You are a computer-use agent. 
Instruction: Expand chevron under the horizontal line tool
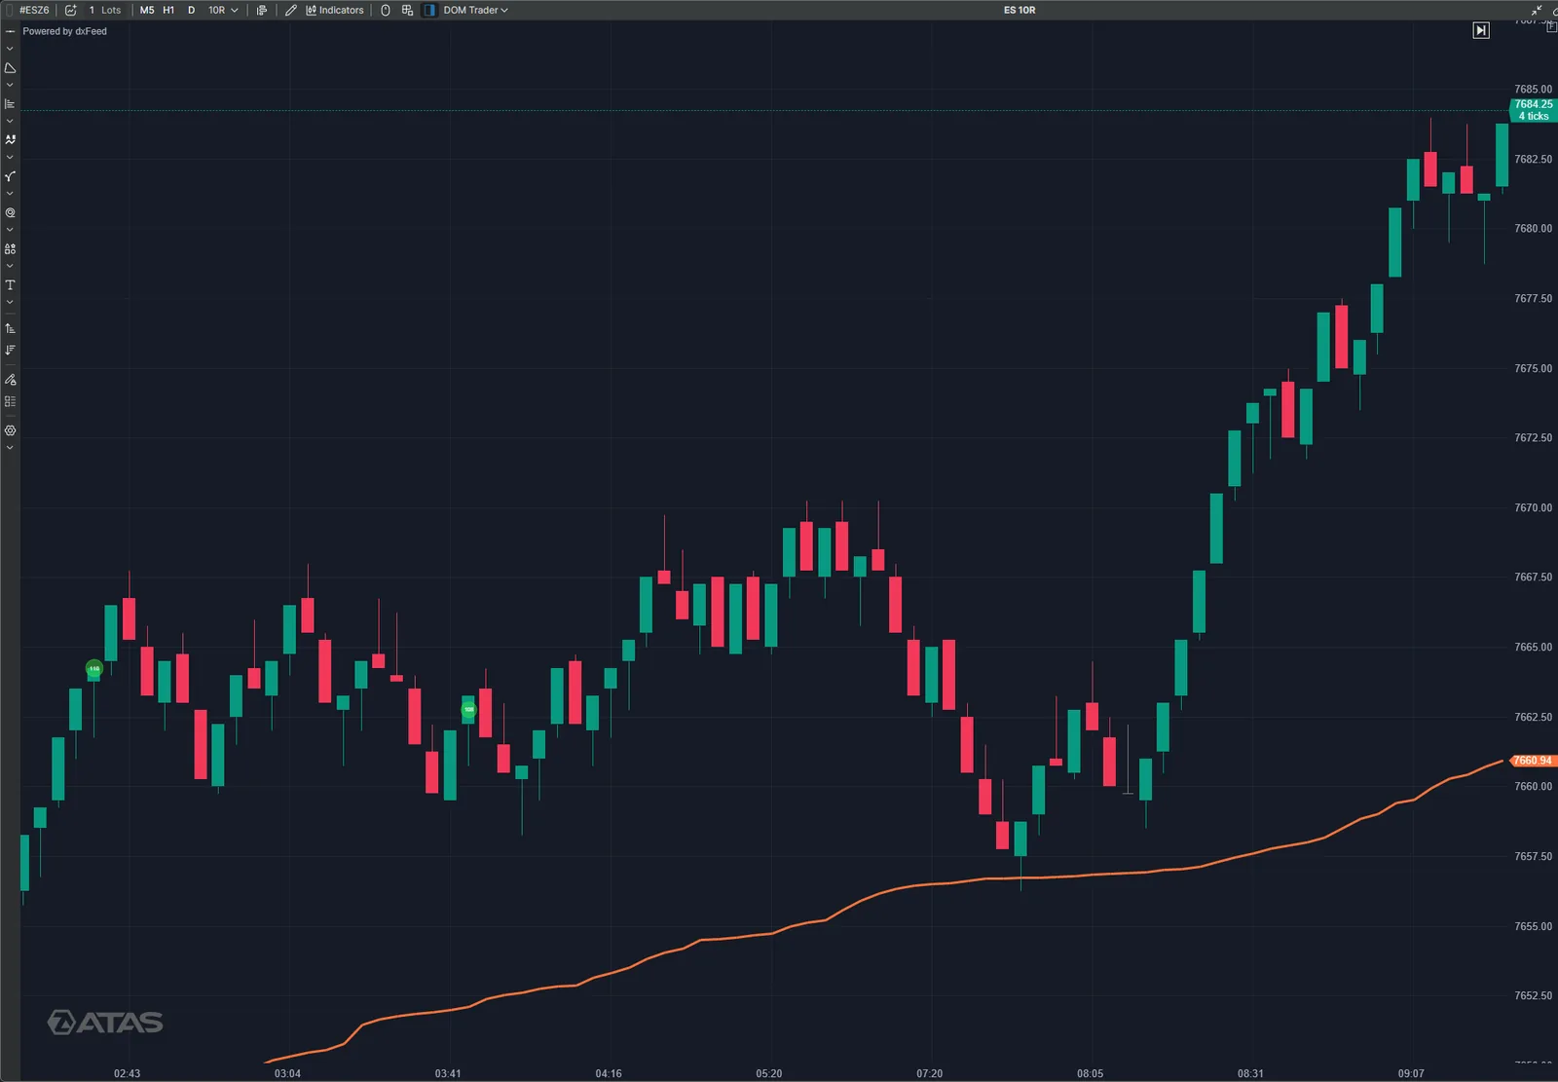(x=10, y=49)
